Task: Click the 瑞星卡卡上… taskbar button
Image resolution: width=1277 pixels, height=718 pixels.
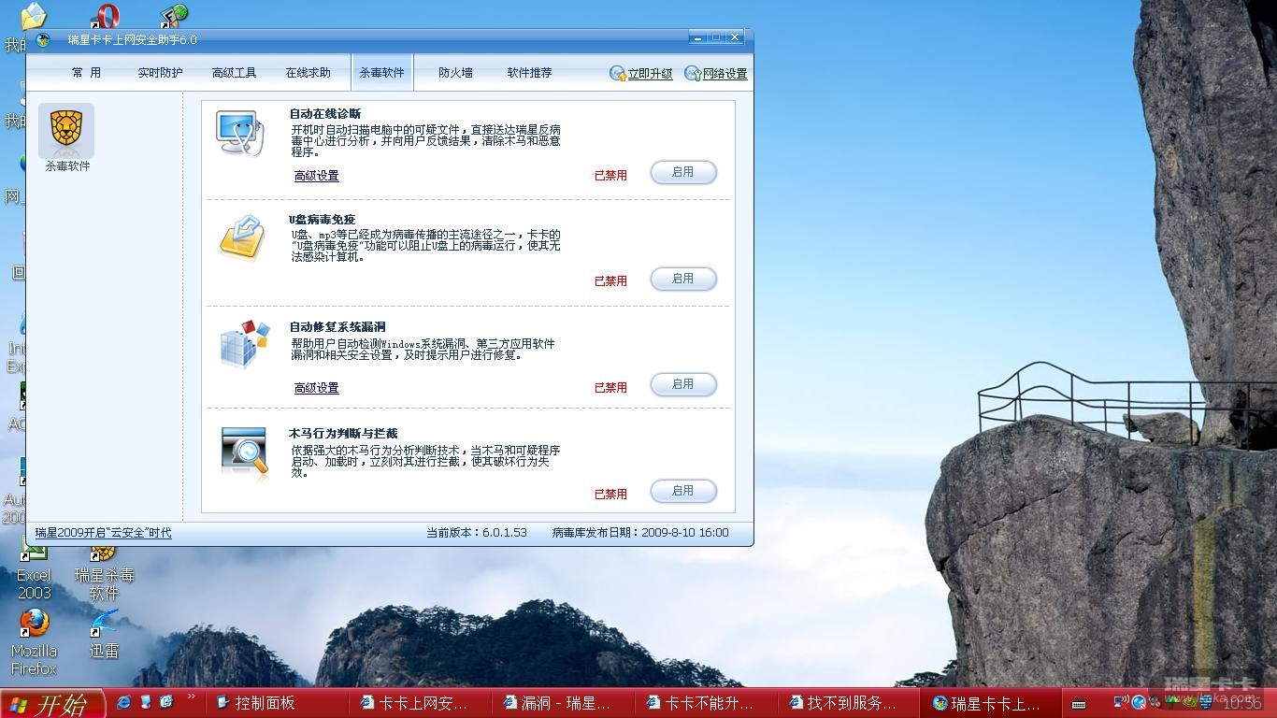Action: coord(993,703)
